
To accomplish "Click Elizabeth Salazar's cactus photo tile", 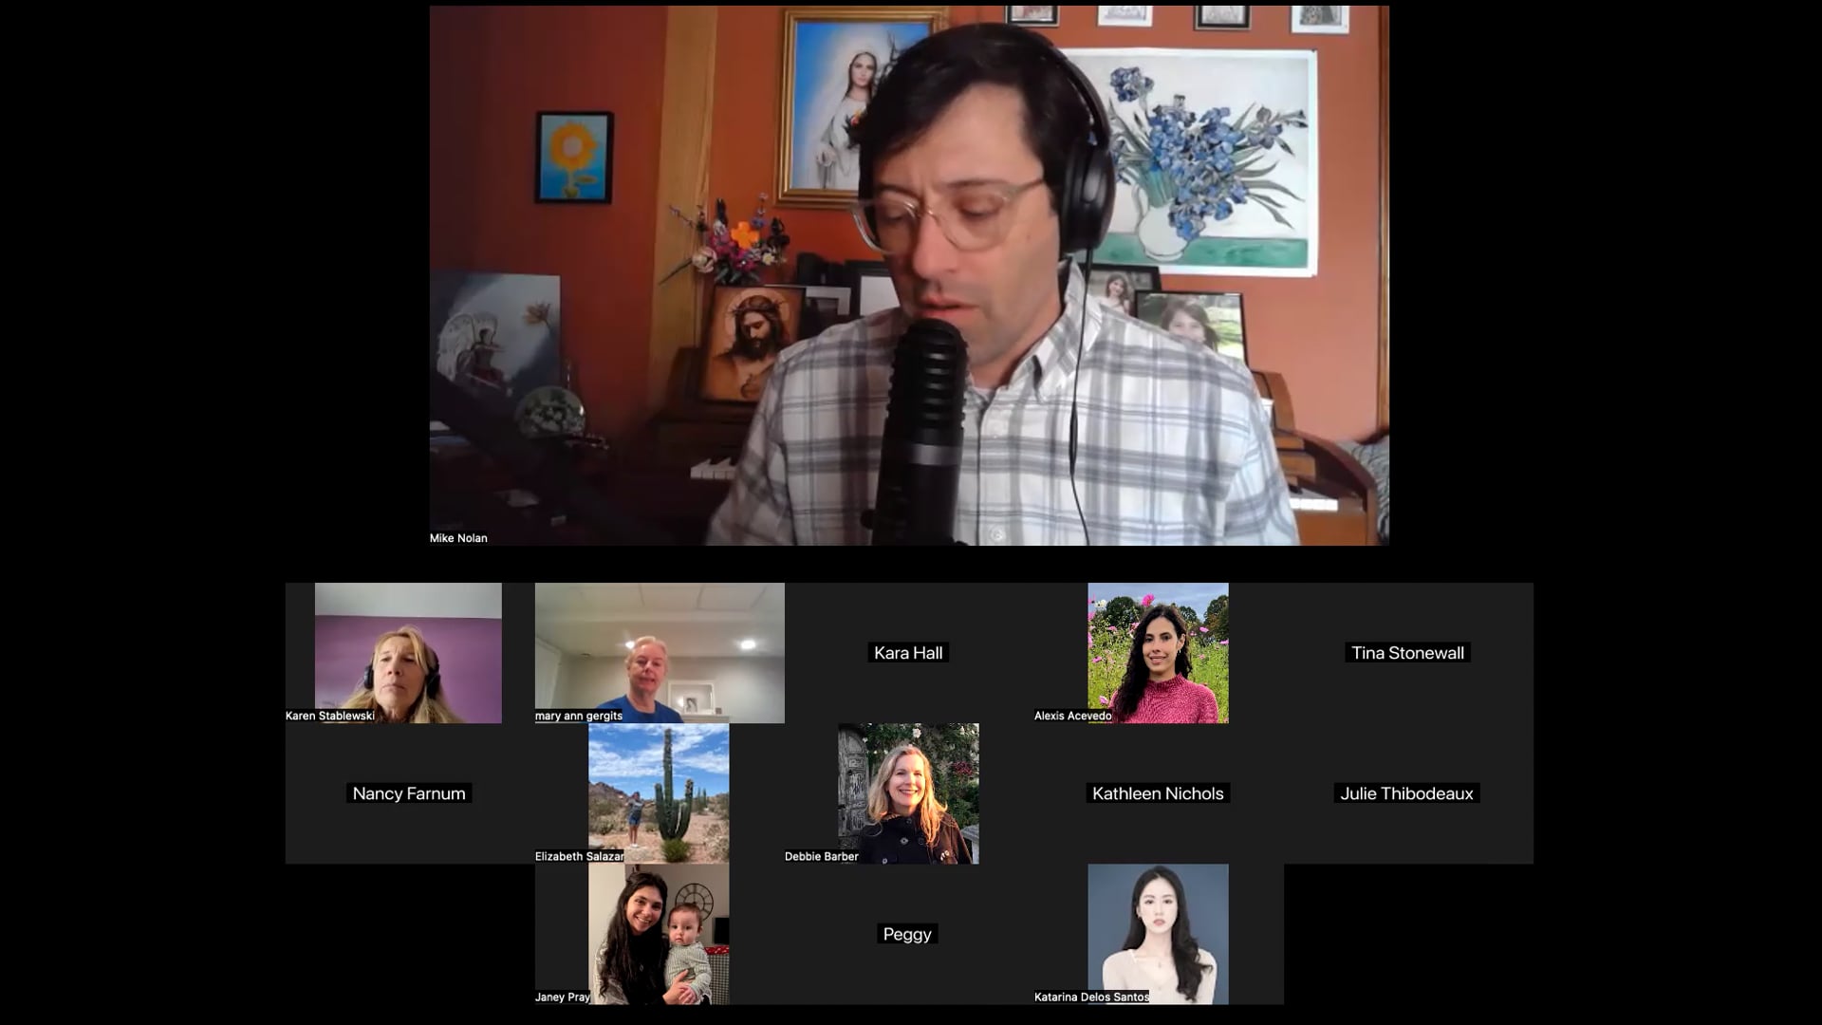I will click(659, 793).
